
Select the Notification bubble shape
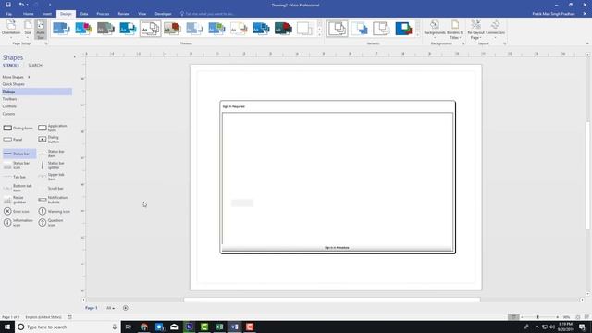point(54,200)
